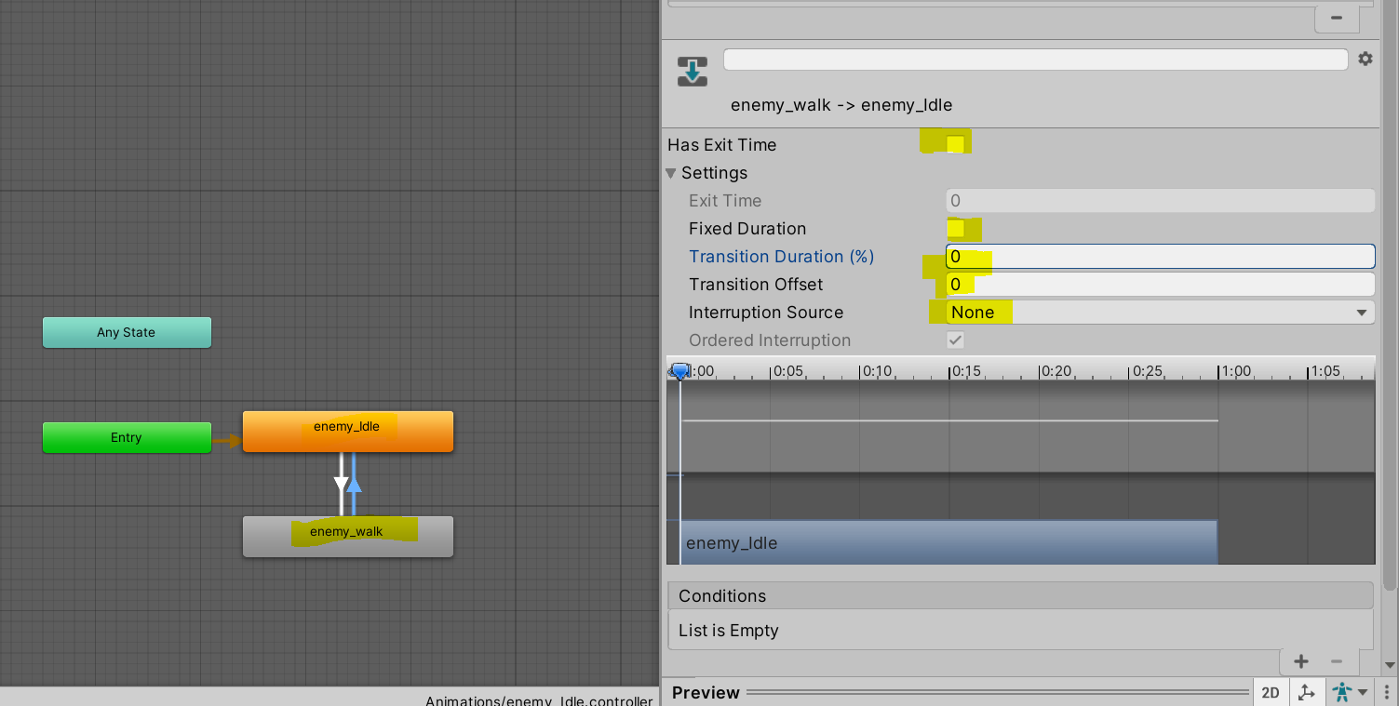Image resolution: width=1399 pixels, height=706 pixels.
Task: Click the 'enemy_walk -> enemy_Idle' transition label
Action: (x=841, y=105)
